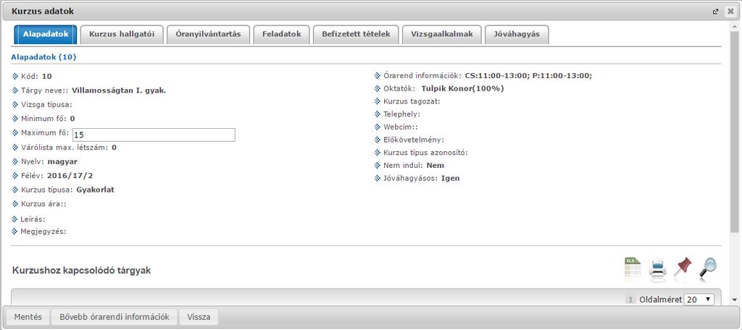
Task: Select the Befizetett tételek tab
Action: tap(356, 35)
